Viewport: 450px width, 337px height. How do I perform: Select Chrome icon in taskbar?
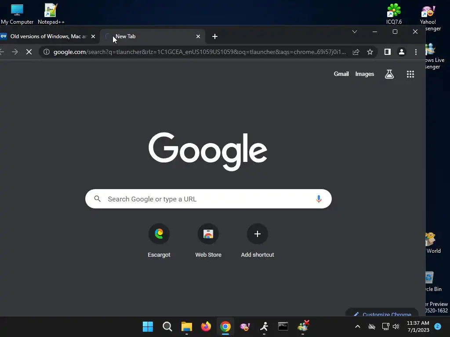225,326
